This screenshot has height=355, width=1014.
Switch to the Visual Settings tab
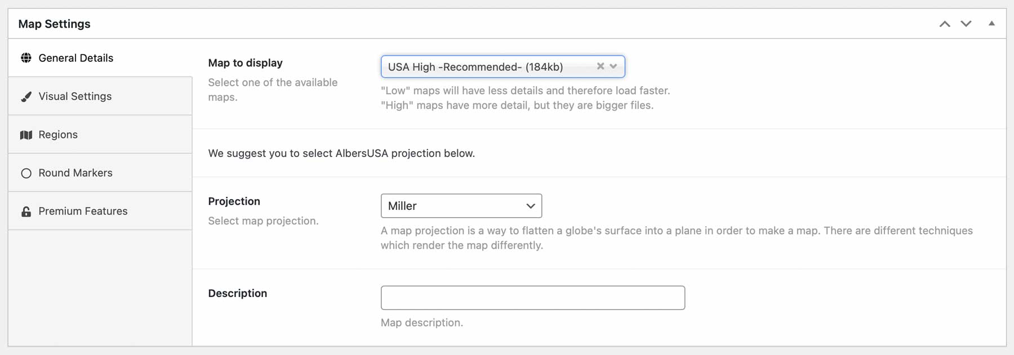[74, 96]
